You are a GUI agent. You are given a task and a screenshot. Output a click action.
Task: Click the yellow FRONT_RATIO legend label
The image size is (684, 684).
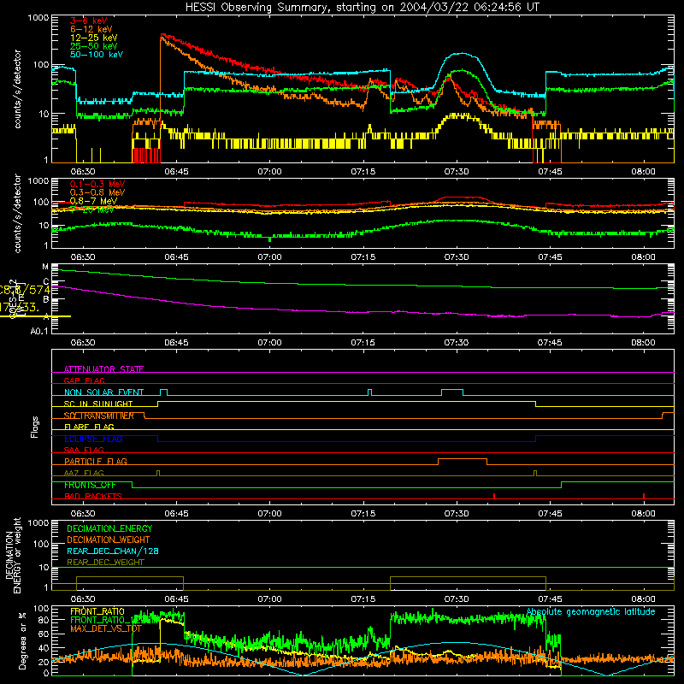pos(97,611)
